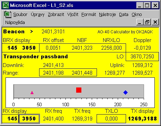Select the uplink range value 1269,277
Viewport: 161px width, 126px height.
(x=115, y=73)
